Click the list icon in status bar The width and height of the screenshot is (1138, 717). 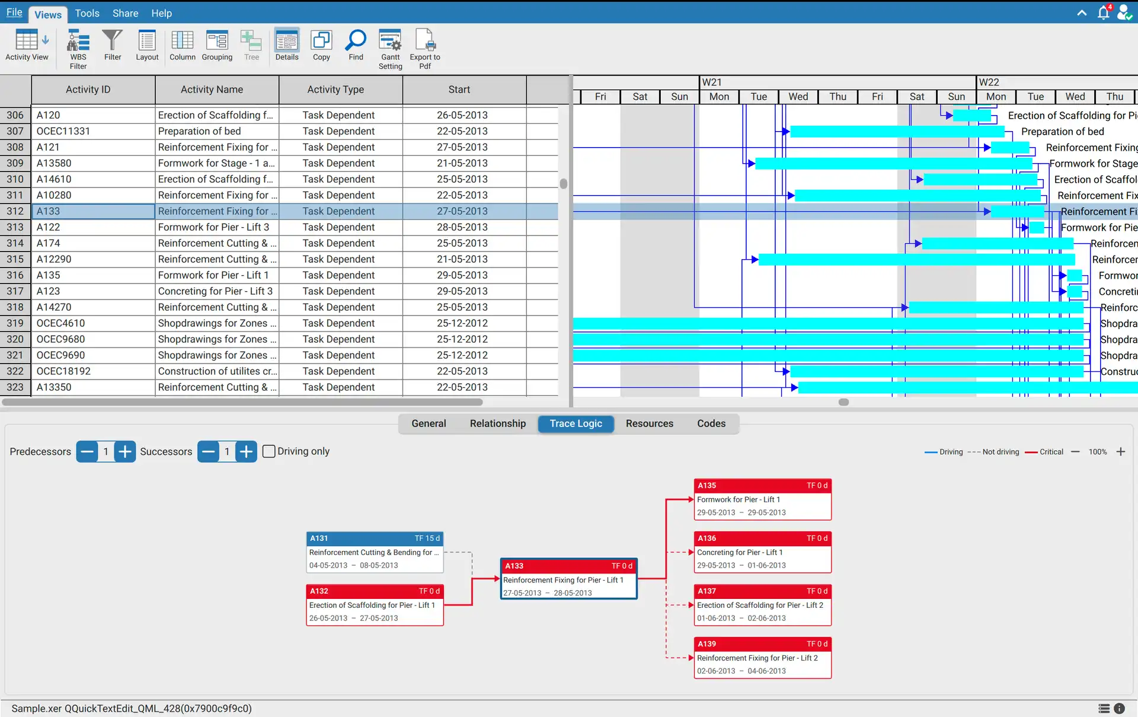[1104, 708]
